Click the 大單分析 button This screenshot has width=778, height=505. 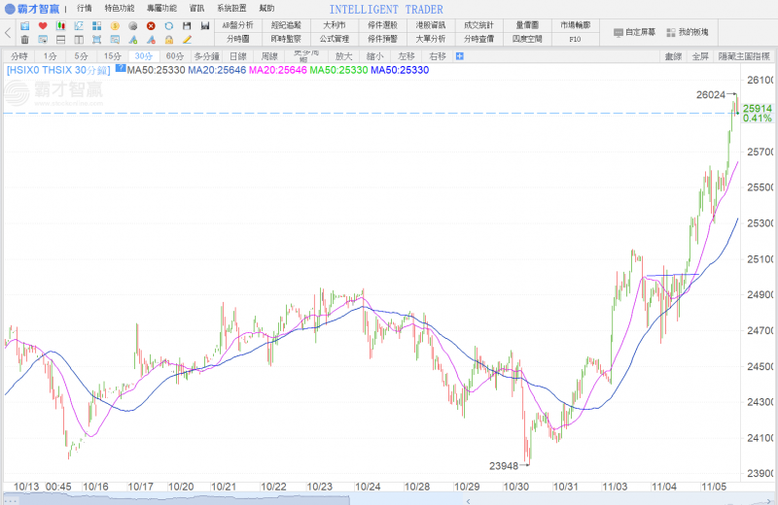point(431,39)
